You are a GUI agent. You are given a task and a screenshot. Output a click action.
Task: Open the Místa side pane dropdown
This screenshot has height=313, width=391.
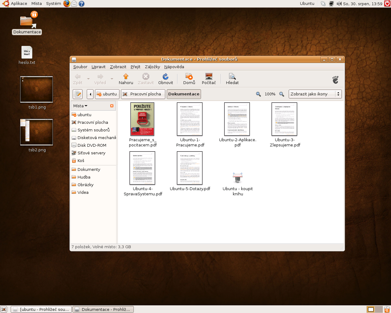pos(80,106)
